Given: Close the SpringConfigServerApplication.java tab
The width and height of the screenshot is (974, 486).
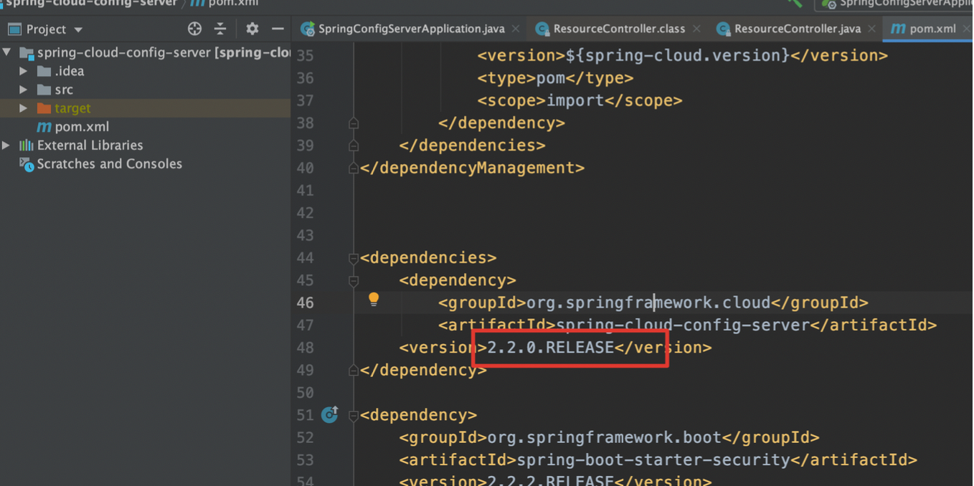Looking at the screenshot, I should coord(516,29).
